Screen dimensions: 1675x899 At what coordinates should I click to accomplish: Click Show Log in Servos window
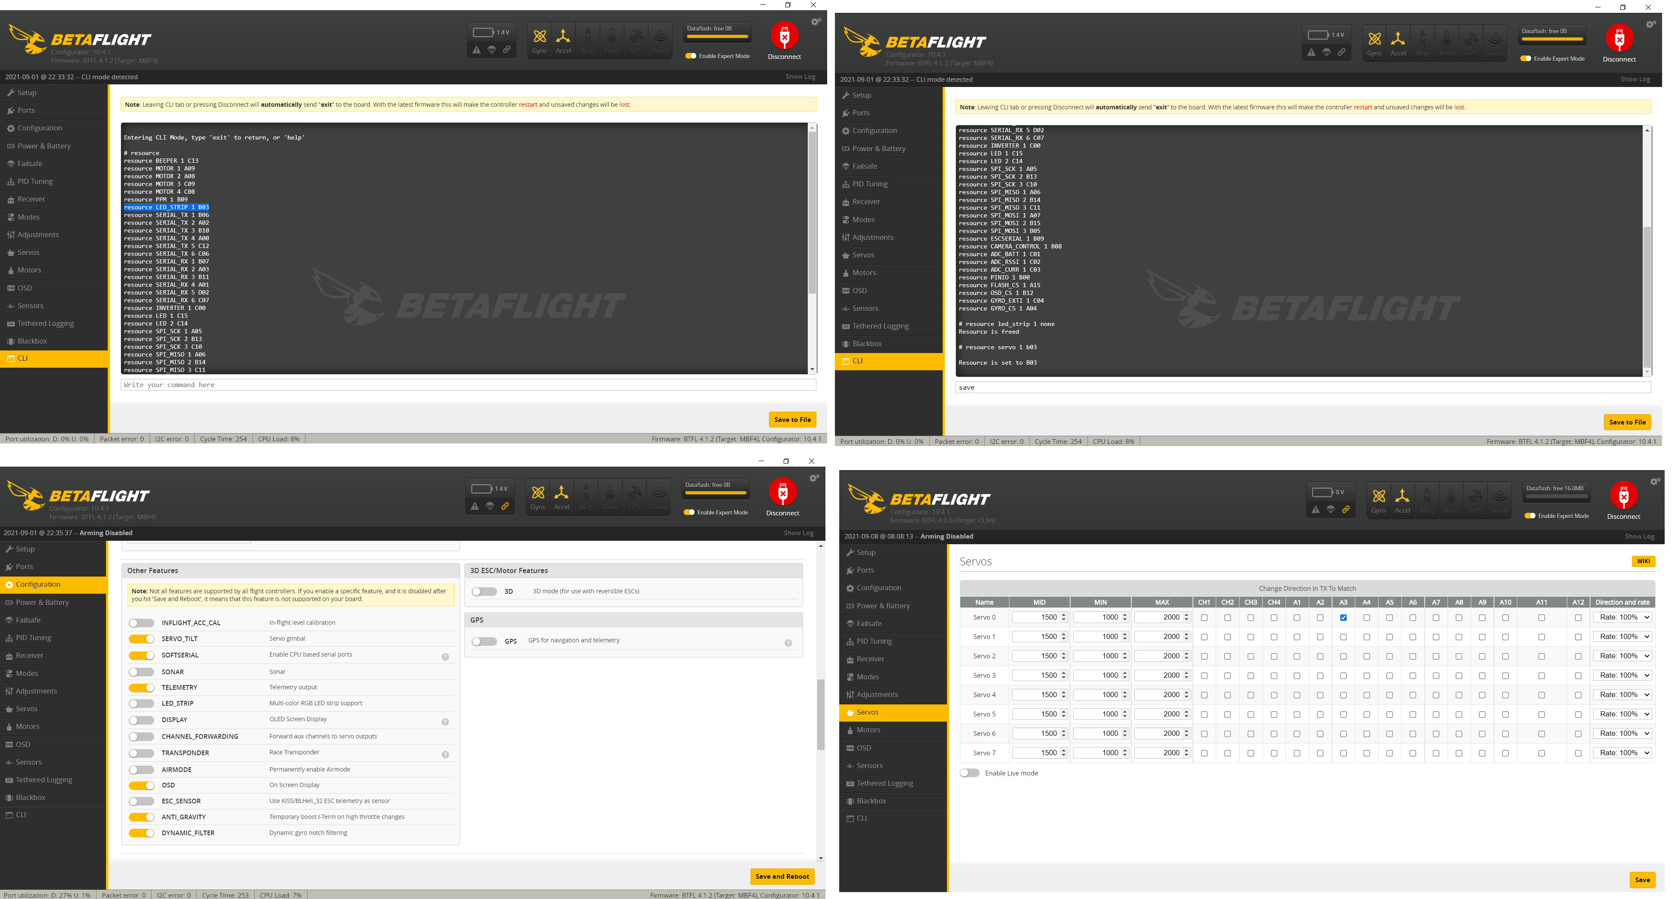[x=1639, y=537]
